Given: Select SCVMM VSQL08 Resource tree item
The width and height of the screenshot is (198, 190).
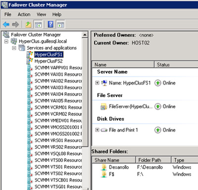Looking at the screenshot, I should click(58, 154).
